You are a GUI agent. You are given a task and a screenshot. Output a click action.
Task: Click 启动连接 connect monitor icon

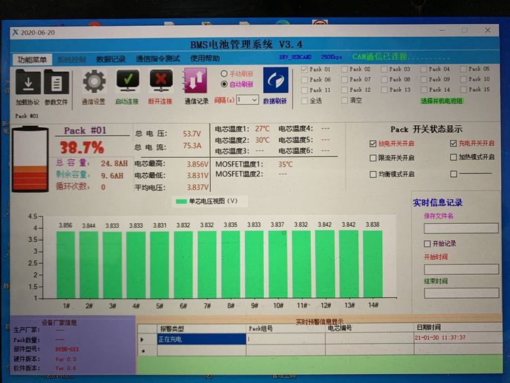pyautogui.click(x=128, y=82)
